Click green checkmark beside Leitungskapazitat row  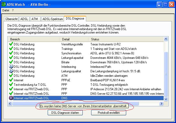(11, 58)
